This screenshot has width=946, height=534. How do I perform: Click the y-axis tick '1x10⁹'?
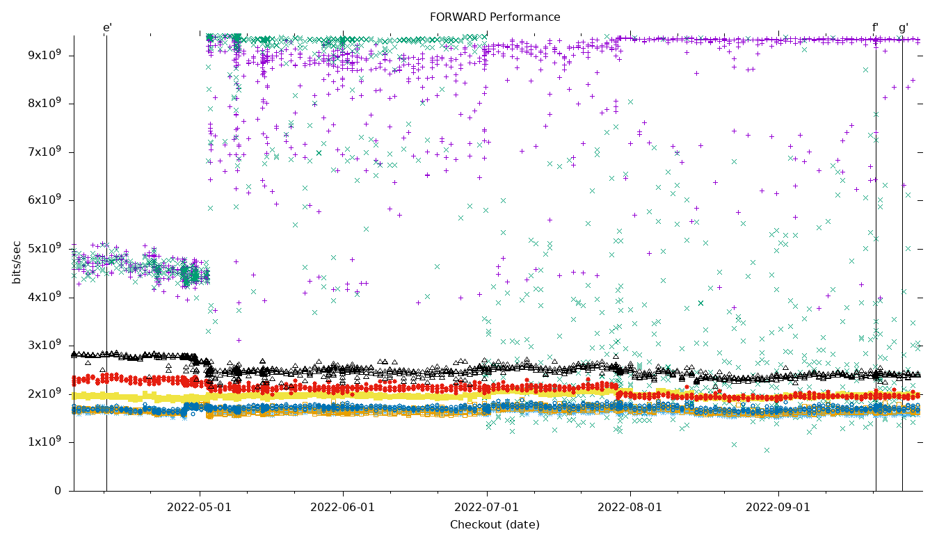pyautogui.click(x=45, y=442)
